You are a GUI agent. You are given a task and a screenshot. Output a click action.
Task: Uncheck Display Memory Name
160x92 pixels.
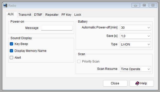click(x=12, y=51)
